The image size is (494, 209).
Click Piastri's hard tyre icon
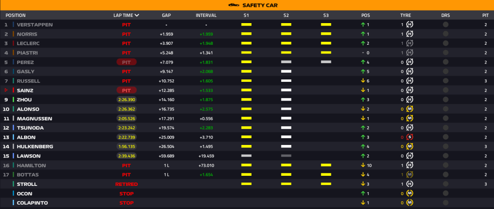pos(409,53)
